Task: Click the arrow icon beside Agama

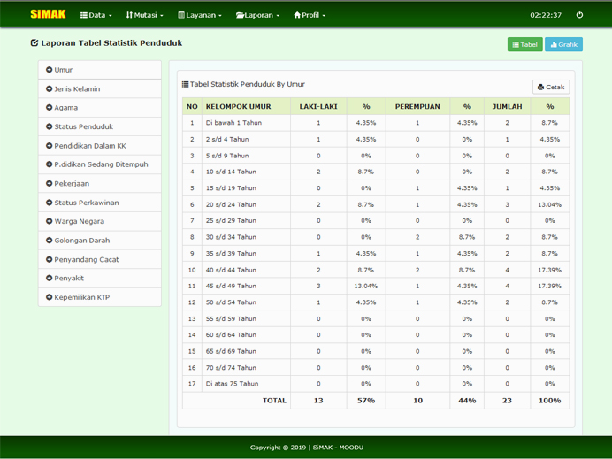Action: point(49,108)
